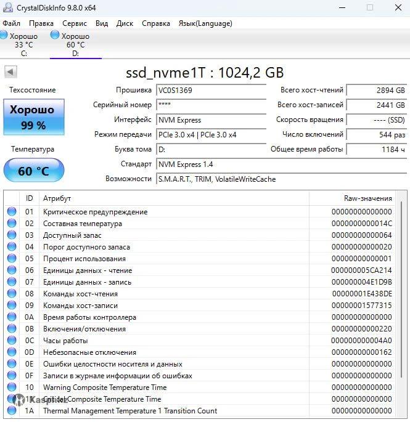Click the 60 °C temperature button
Viewport: 410px width, 422px height.
tap(33, 171)
